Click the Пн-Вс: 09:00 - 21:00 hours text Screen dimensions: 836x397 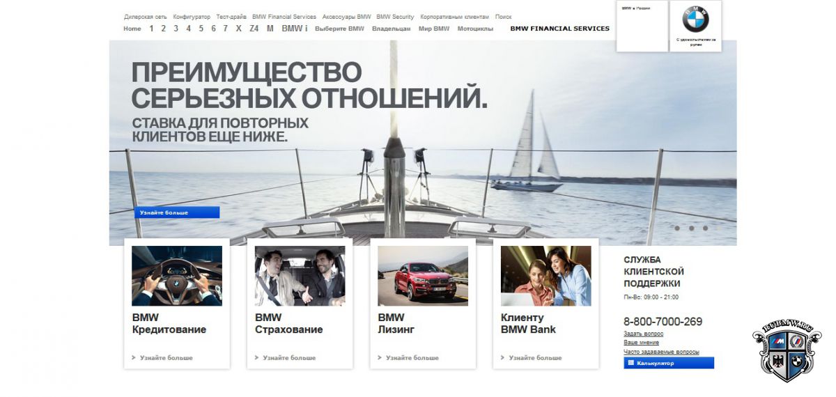click(651, 297)
